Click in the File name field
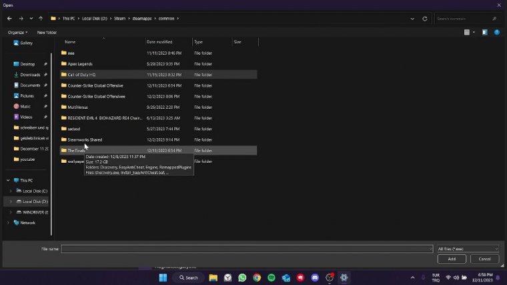 pyautogui.click(x=245, y=248)
